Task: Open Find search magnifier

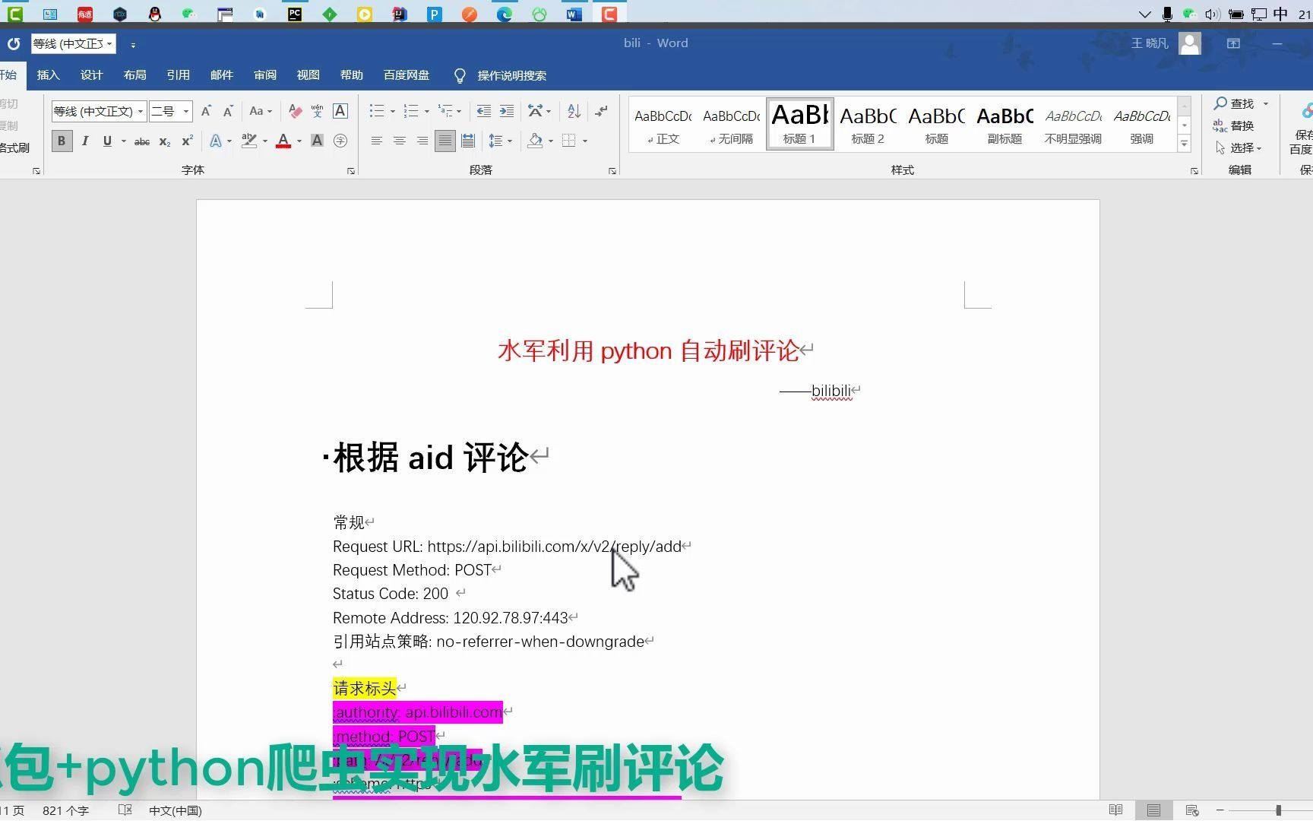Action: 1235,103
